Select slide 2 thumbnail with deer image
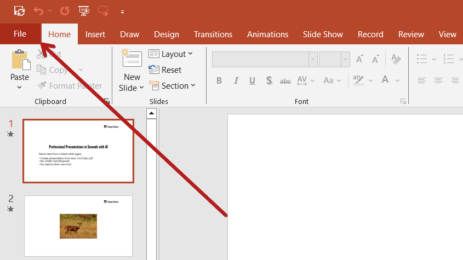 point(78,226)
